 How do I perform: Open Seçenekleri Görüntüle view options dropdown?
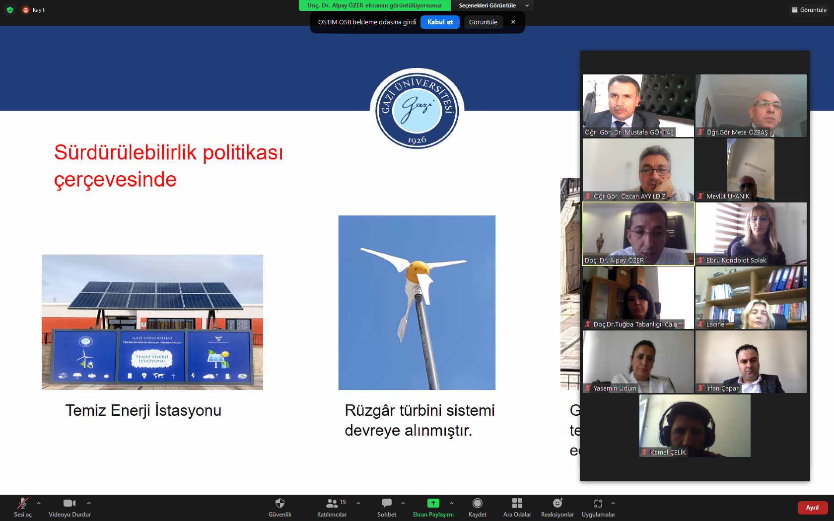pos(494,5)
